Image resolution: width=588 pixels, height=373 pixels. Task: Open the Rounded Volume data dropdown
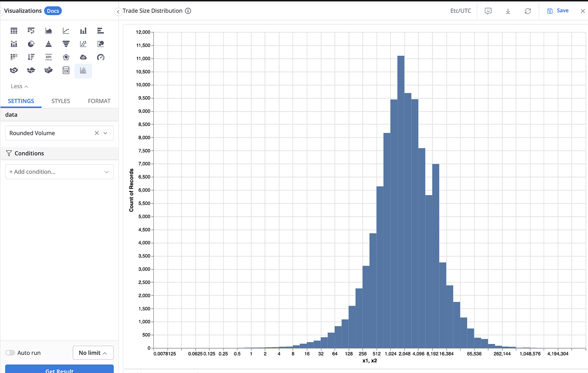(105, 133)
